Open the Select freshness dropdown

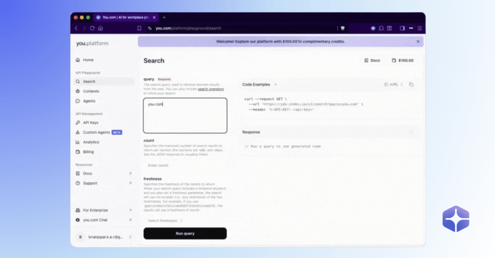coord(165,221)
